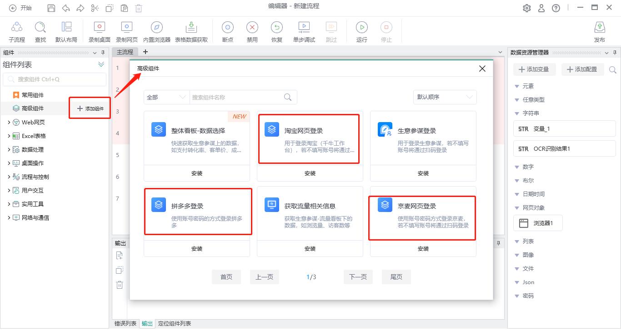Start 录制网页 web recording
621x330 pixels.
(126, 27)
